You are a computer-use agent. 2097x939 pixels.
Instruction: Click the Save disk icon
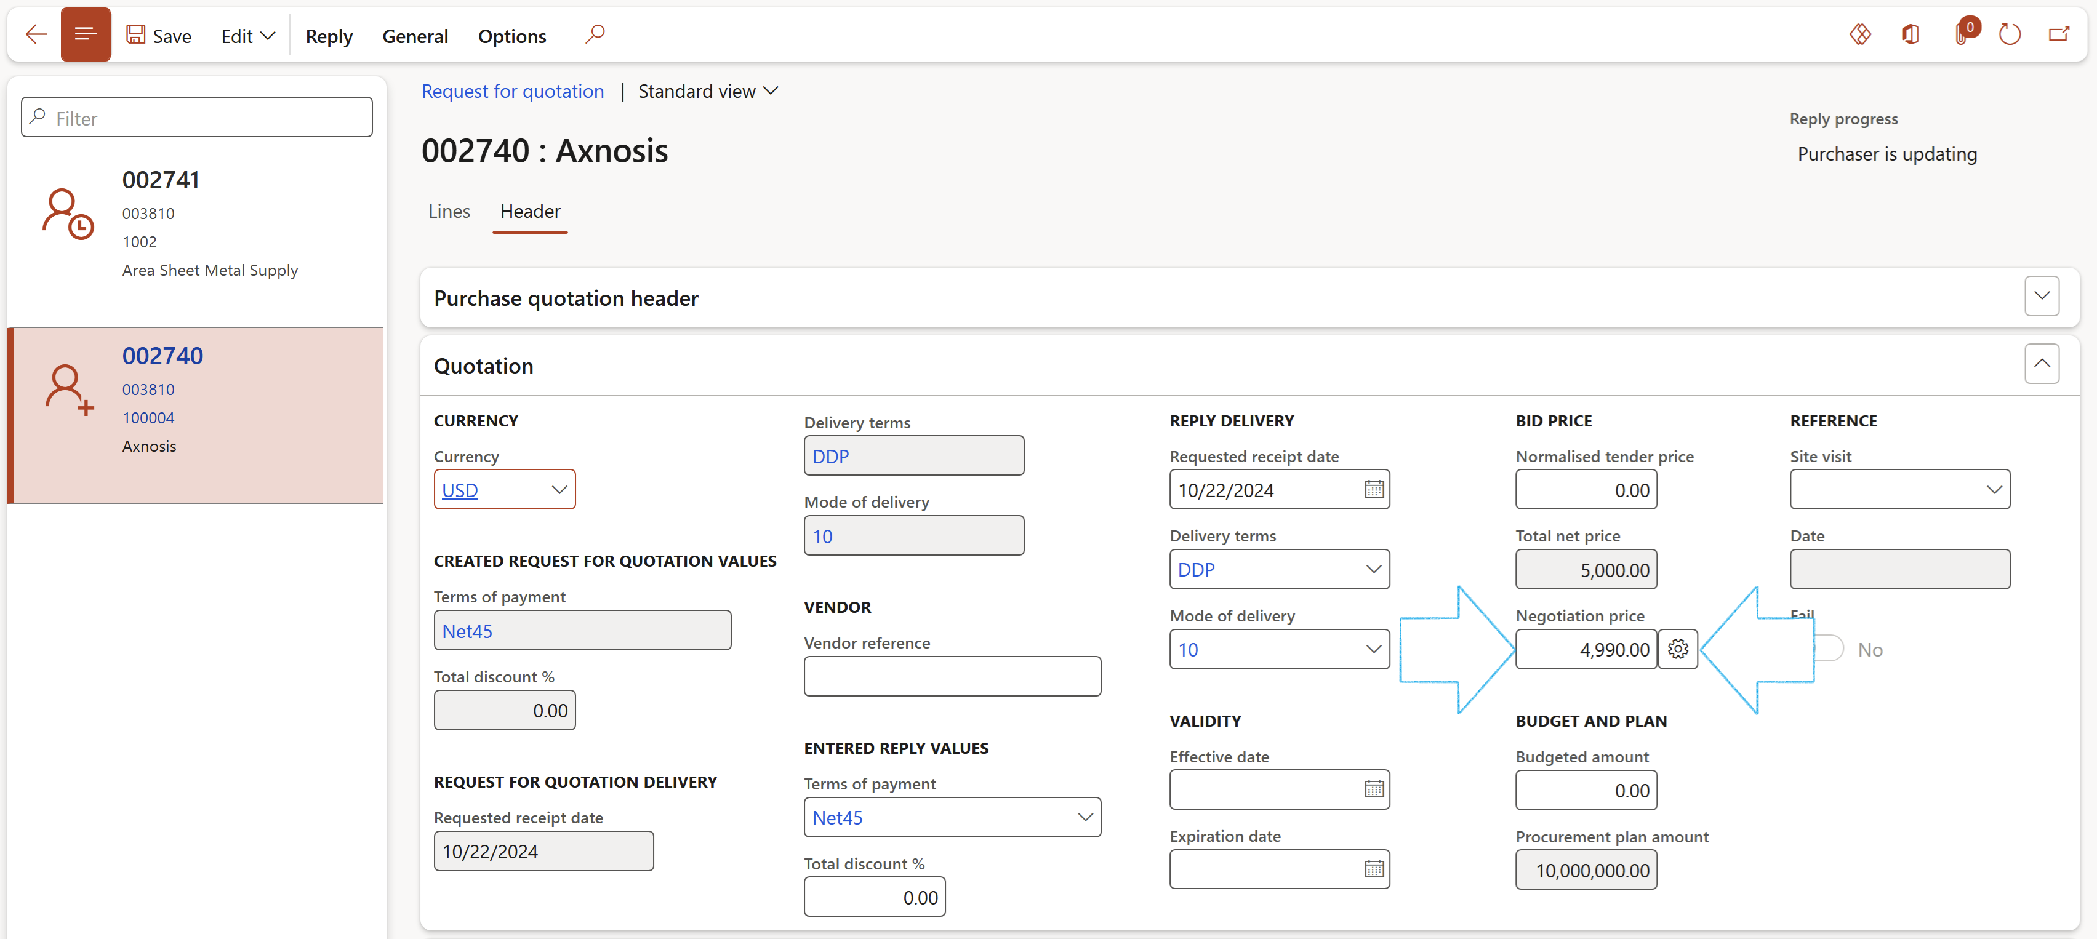[135, 35]
